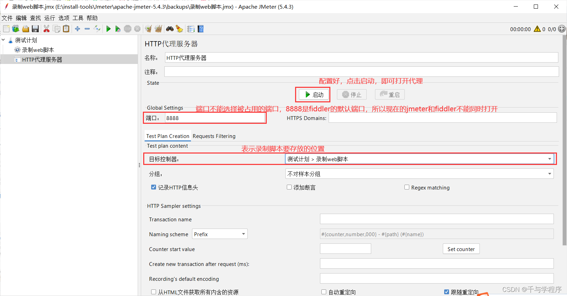Click the 重启 button
The height and width of the screenshot is (296, 567).
[390, 94]
